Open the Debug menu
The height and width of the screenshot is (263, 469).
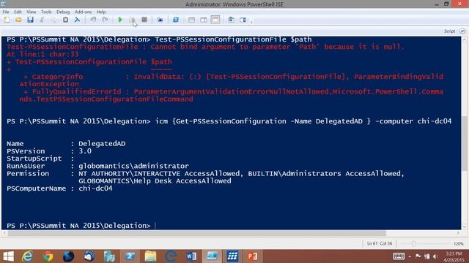point(63,12)
